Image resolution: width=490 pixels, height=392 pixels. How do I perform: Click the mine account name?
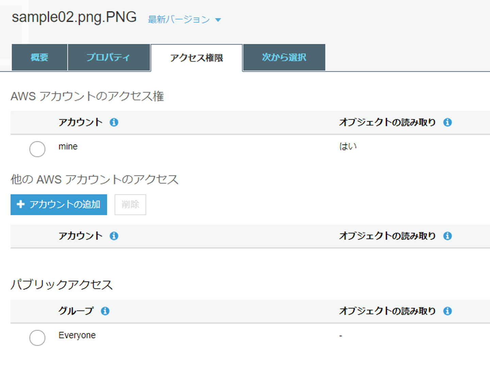(68, 146)
